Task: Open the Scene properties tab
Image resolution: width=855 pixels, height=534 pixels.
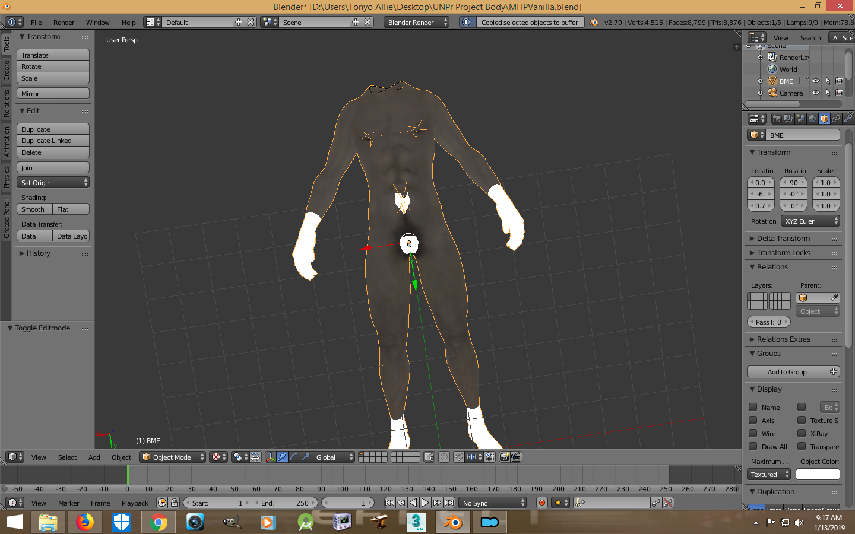Action: (x=800, y=119)
